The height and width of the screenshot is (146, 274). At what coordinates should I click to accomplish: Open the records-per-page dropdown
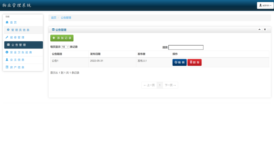(65, 47)
